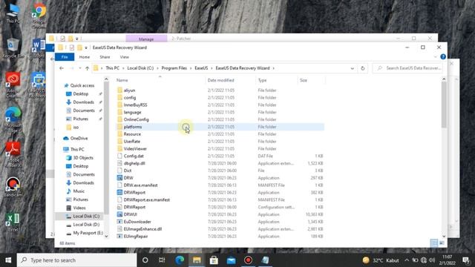Expand address bar history dropdown
The image size is (475, 267).
tap(352, 68)
